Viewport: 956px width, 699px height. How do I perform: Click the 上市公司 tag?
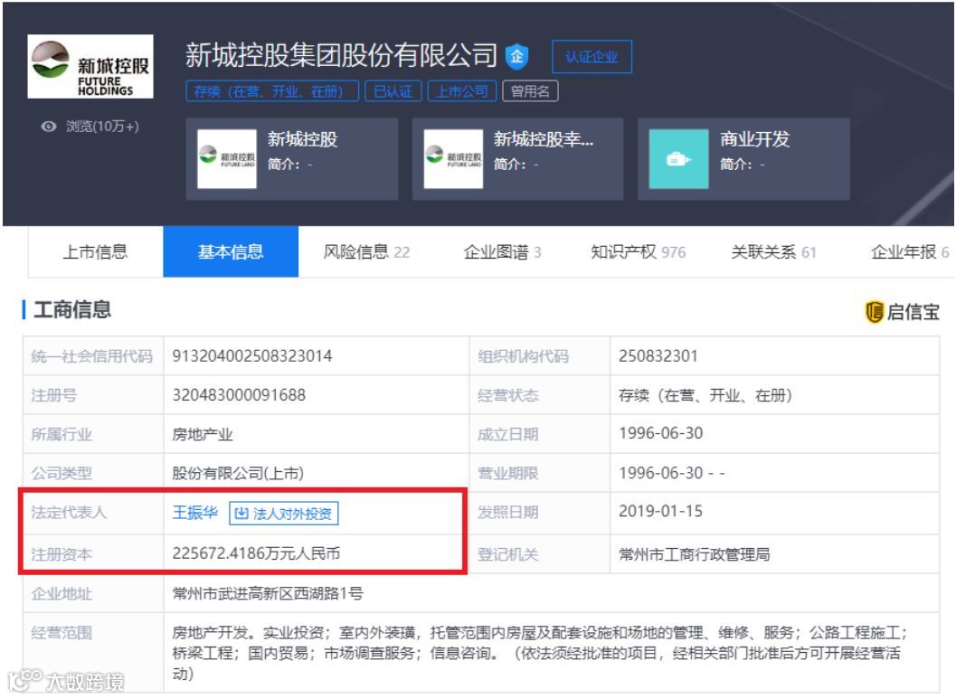(461, 91)
